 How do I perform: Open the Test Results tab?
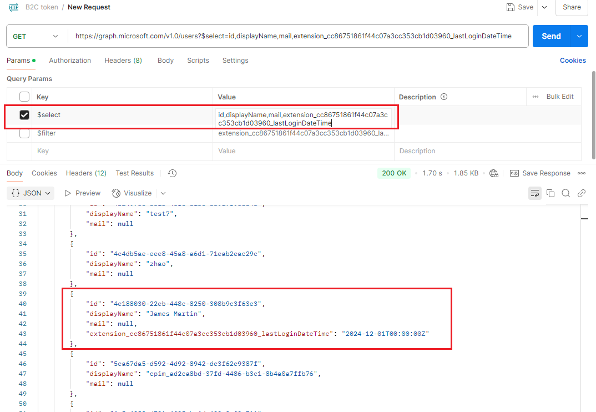click(x=134, y=173)
